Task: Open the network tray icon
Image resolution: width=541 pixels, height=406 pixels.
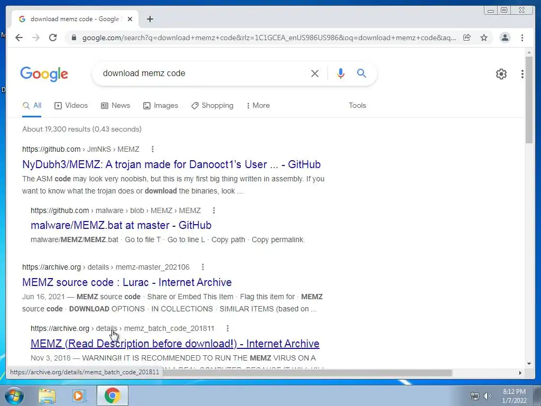Action: [x=475, y=396]
